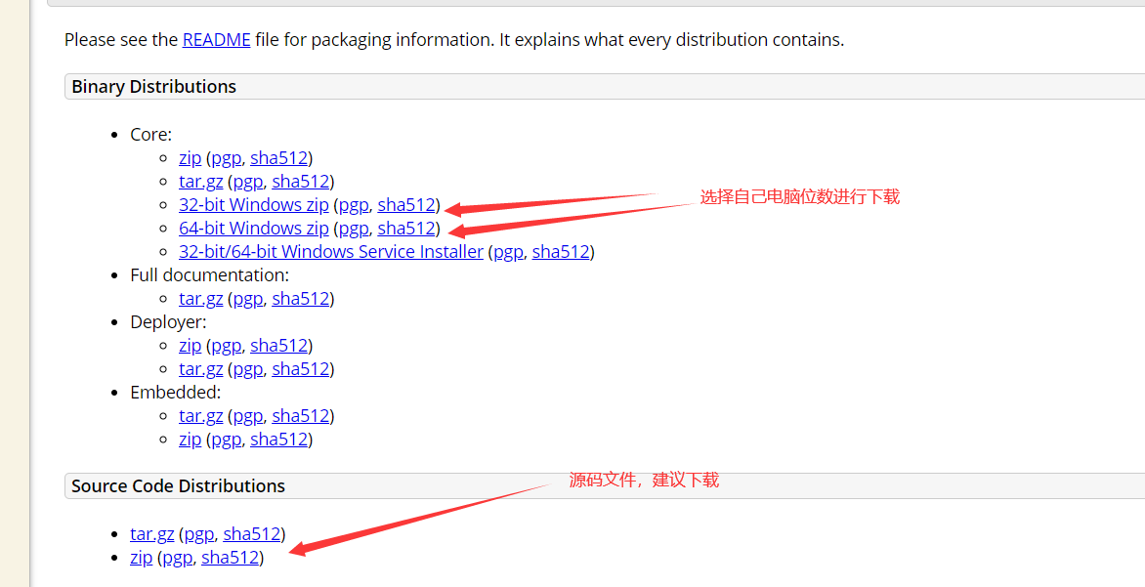The width and height of the screenshot is (1145, 587).
Task: Download the Core zip distribution
Action: (x=190, y=157)
